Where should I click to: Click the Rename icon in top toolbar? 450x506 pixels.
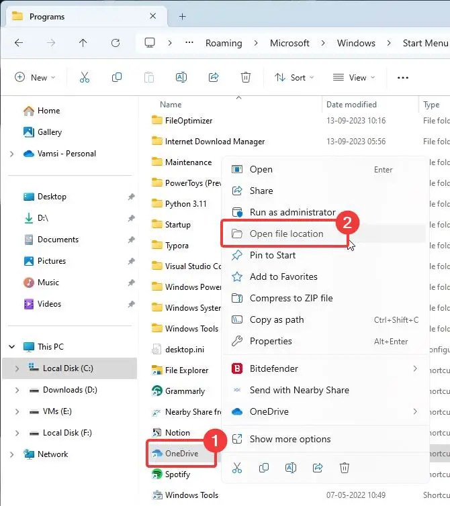click(181, 78)
